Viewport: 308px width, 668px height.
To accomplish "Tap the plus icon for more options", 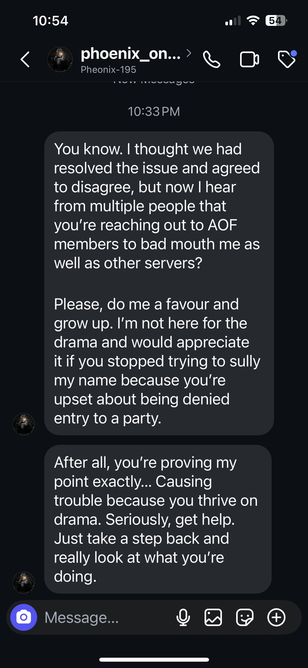I will tap(276, 617).
